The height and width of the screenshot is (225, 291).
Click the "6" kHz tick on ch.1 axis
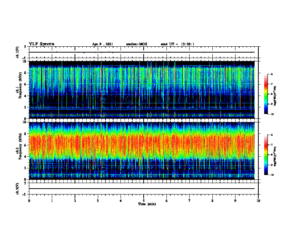[x=26, y=84]
